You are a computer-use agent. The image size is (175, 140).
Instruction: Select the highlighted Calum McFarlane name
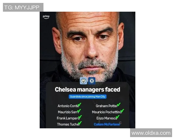pyautogui.click(x=107, y=124)
